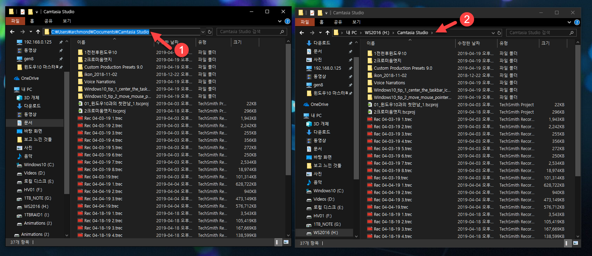Image resolution: width=592 pixels, height=256 pixels.
Task: Open 파일 tab in left window
Action: [15, 21]
